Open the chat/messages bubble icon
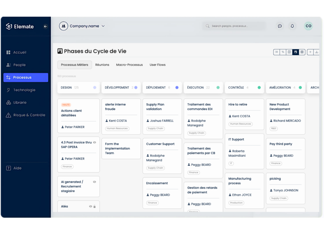This screenshot has height=229, width=324. (280, 26)
